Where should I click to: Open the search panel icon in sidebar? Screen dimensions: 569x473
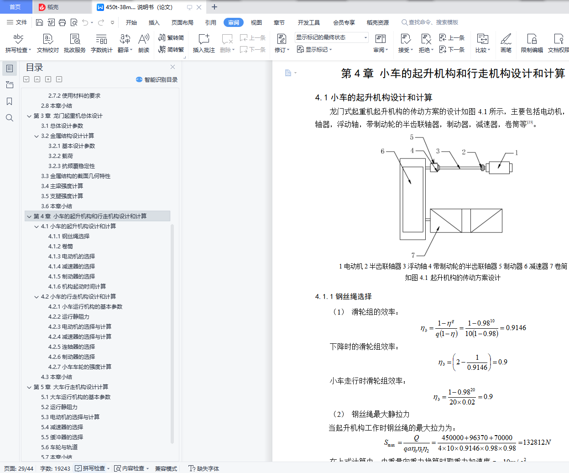10,118
